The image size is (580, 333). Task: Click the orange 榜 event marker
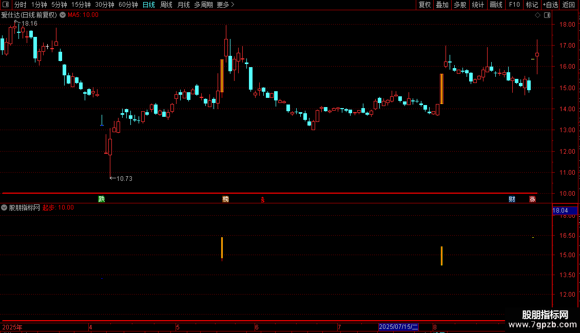coord(226,199)
